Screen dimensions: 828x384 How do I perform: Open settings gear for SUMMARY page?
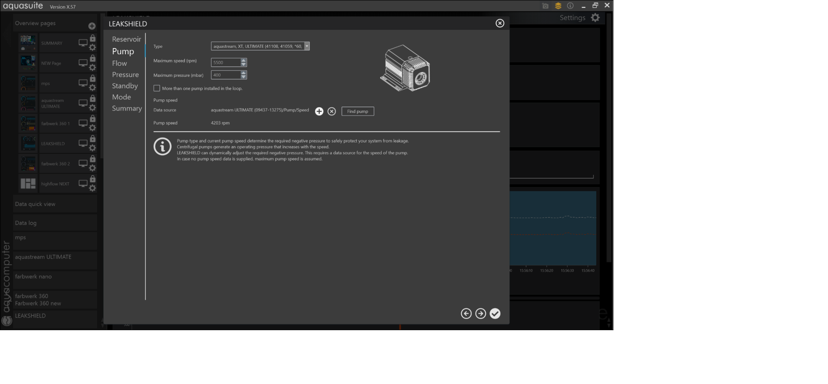tap(92, 47)
